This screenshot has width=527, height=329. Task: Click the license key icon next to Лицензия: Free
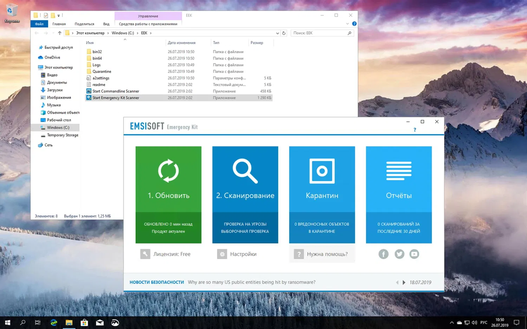(145, 254)
